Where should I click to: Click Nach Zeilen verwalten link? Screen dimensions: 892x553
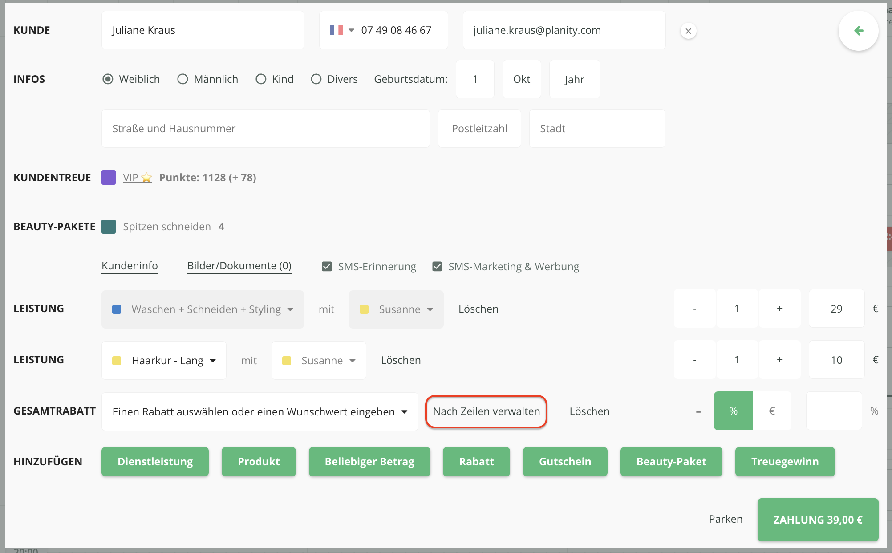[486, 411]
